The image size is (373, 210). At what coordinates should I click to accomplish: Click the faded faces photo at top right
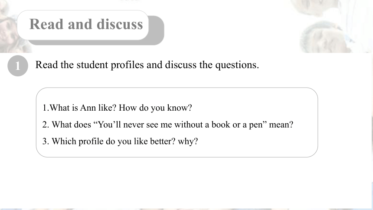tap(330, 26)
